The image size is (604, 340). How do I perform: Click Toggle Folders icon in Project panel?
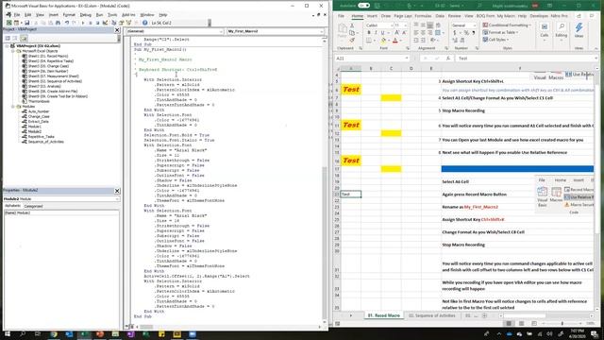(x=24, y=38)
